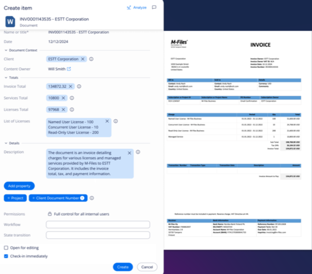
Task: Click the Create button
Action: click(x=123, y=267)
